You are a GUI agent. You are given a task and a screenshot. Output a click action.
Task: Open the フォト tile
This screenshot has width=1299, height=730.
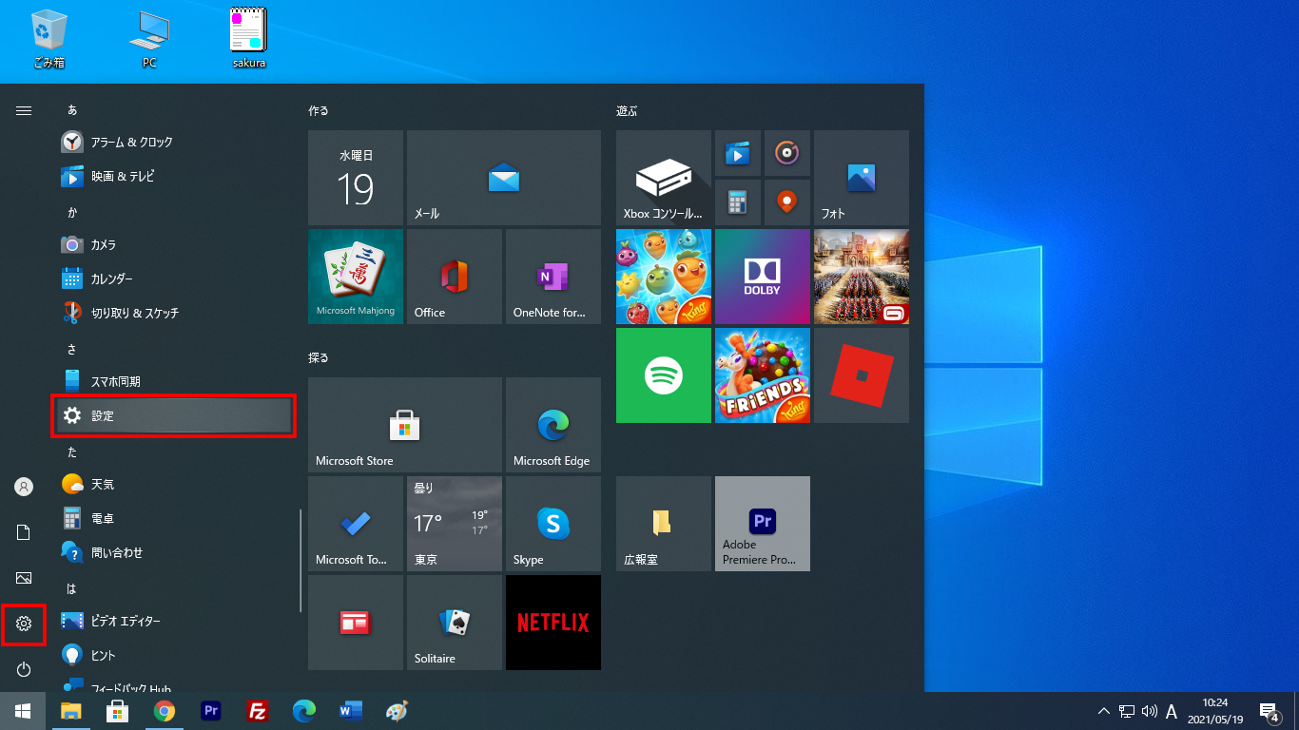point(862,178)
